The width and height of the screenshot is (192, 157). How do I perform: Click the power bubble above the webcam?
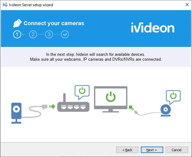click(x=173, y=97)
